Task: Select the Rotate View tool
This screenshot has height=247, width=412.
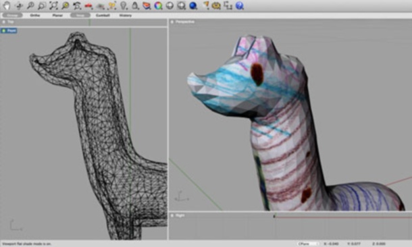Action: (19, 5)
